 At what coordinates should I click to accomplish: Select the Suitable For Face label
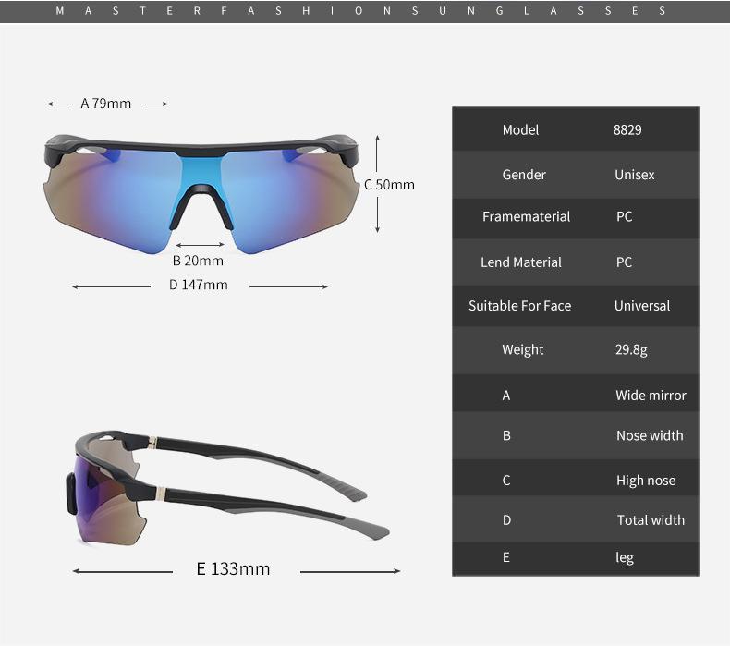519,305
